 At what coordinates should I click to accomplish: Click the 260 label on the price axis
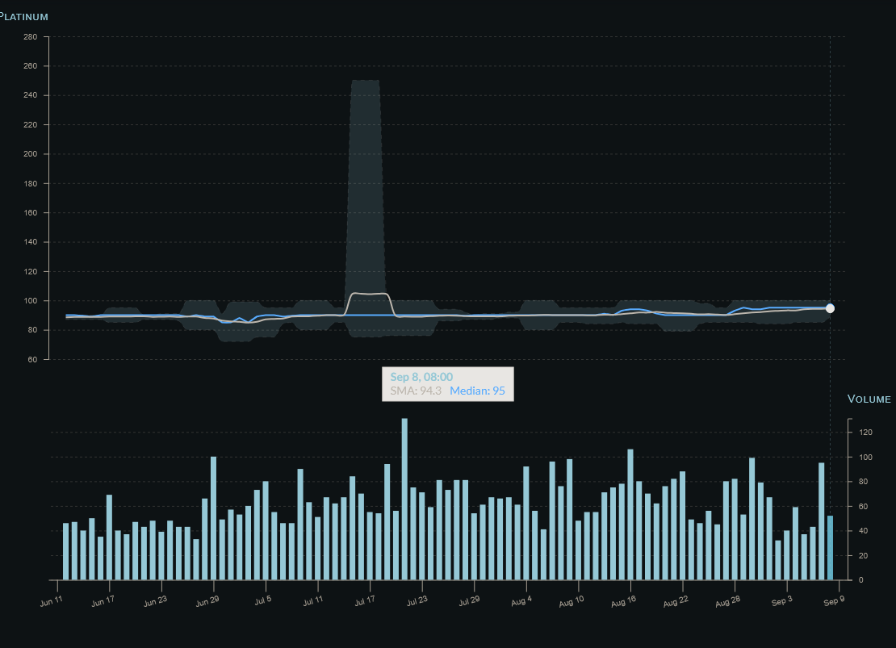pos(31,65)
